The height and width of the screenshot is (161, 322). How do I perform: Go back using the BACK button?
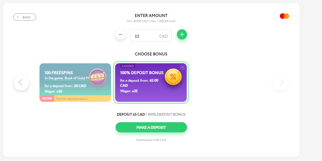pyautogui.click(x=25, y=17)
